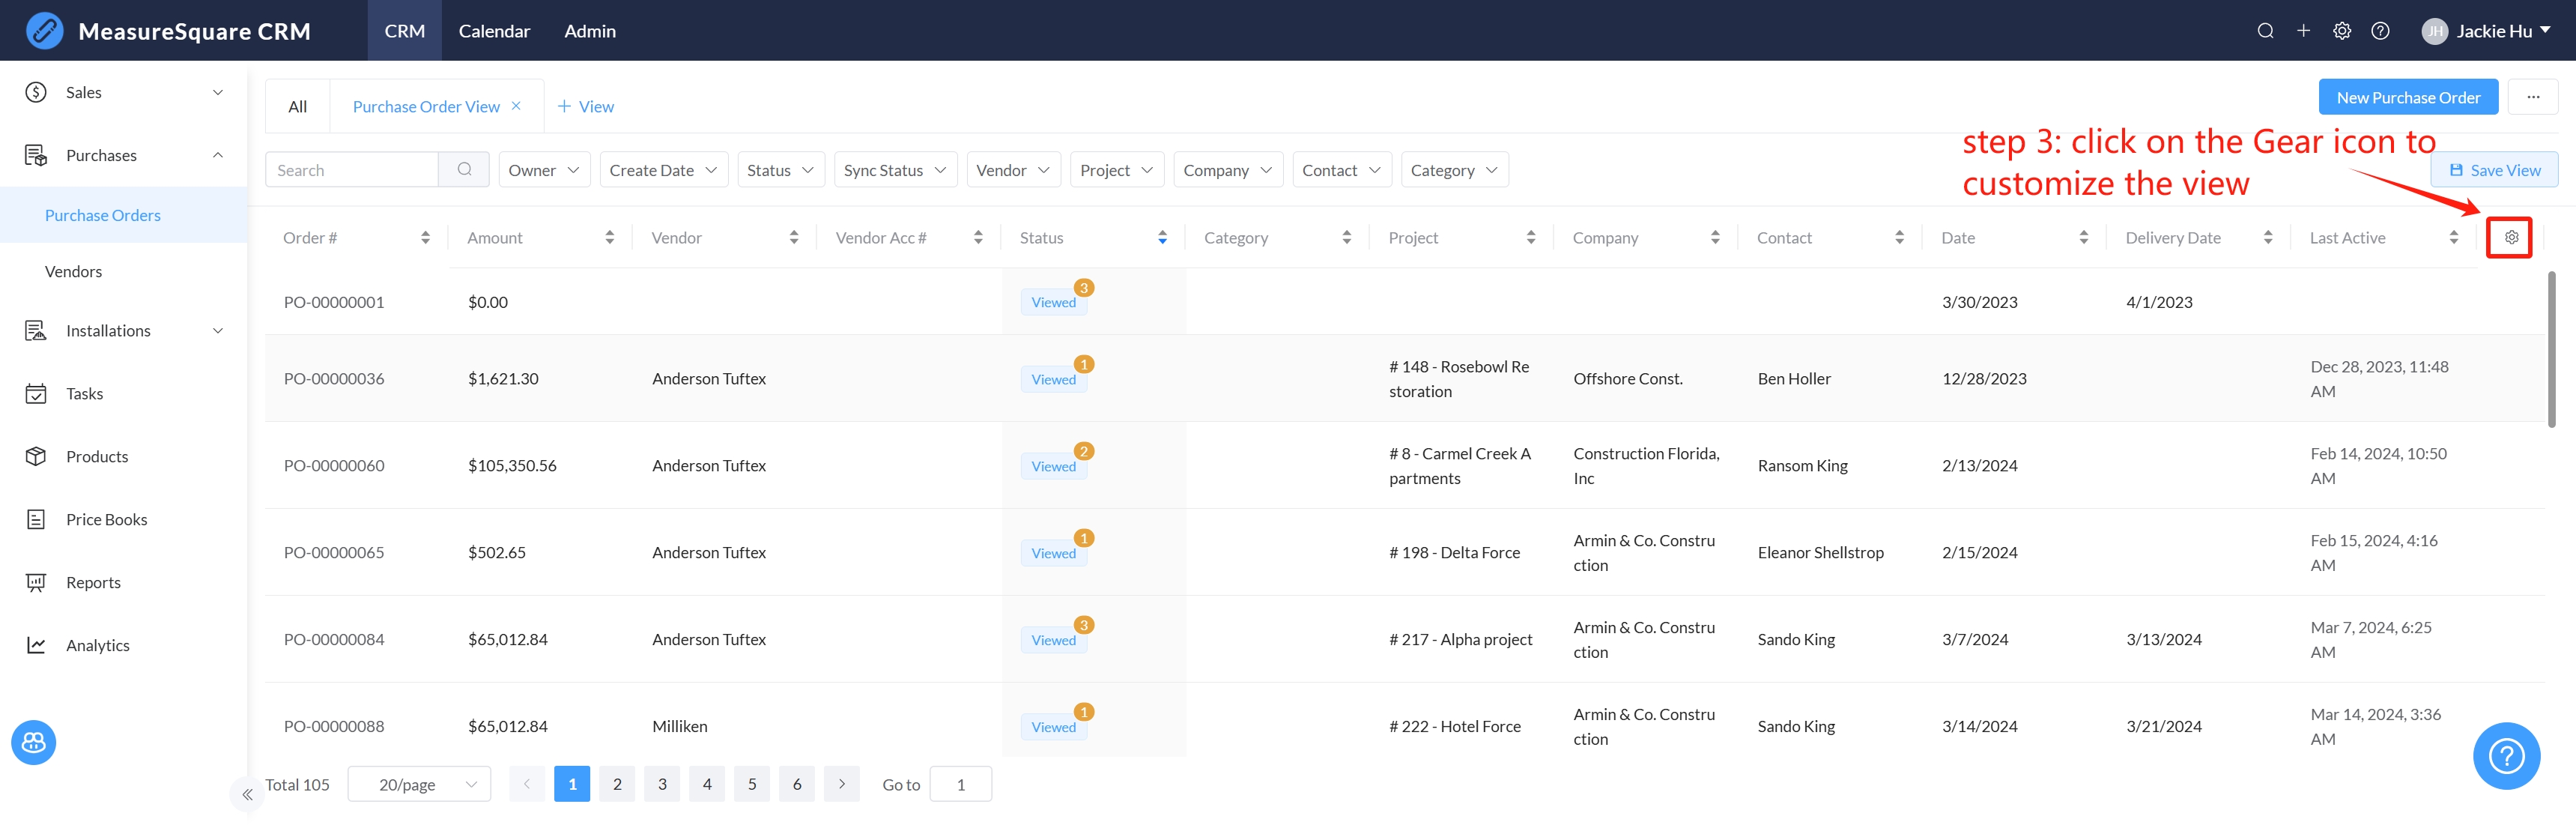Open the Vendor filter dropdown
2576x825 pixels.
click(1012, 170)
